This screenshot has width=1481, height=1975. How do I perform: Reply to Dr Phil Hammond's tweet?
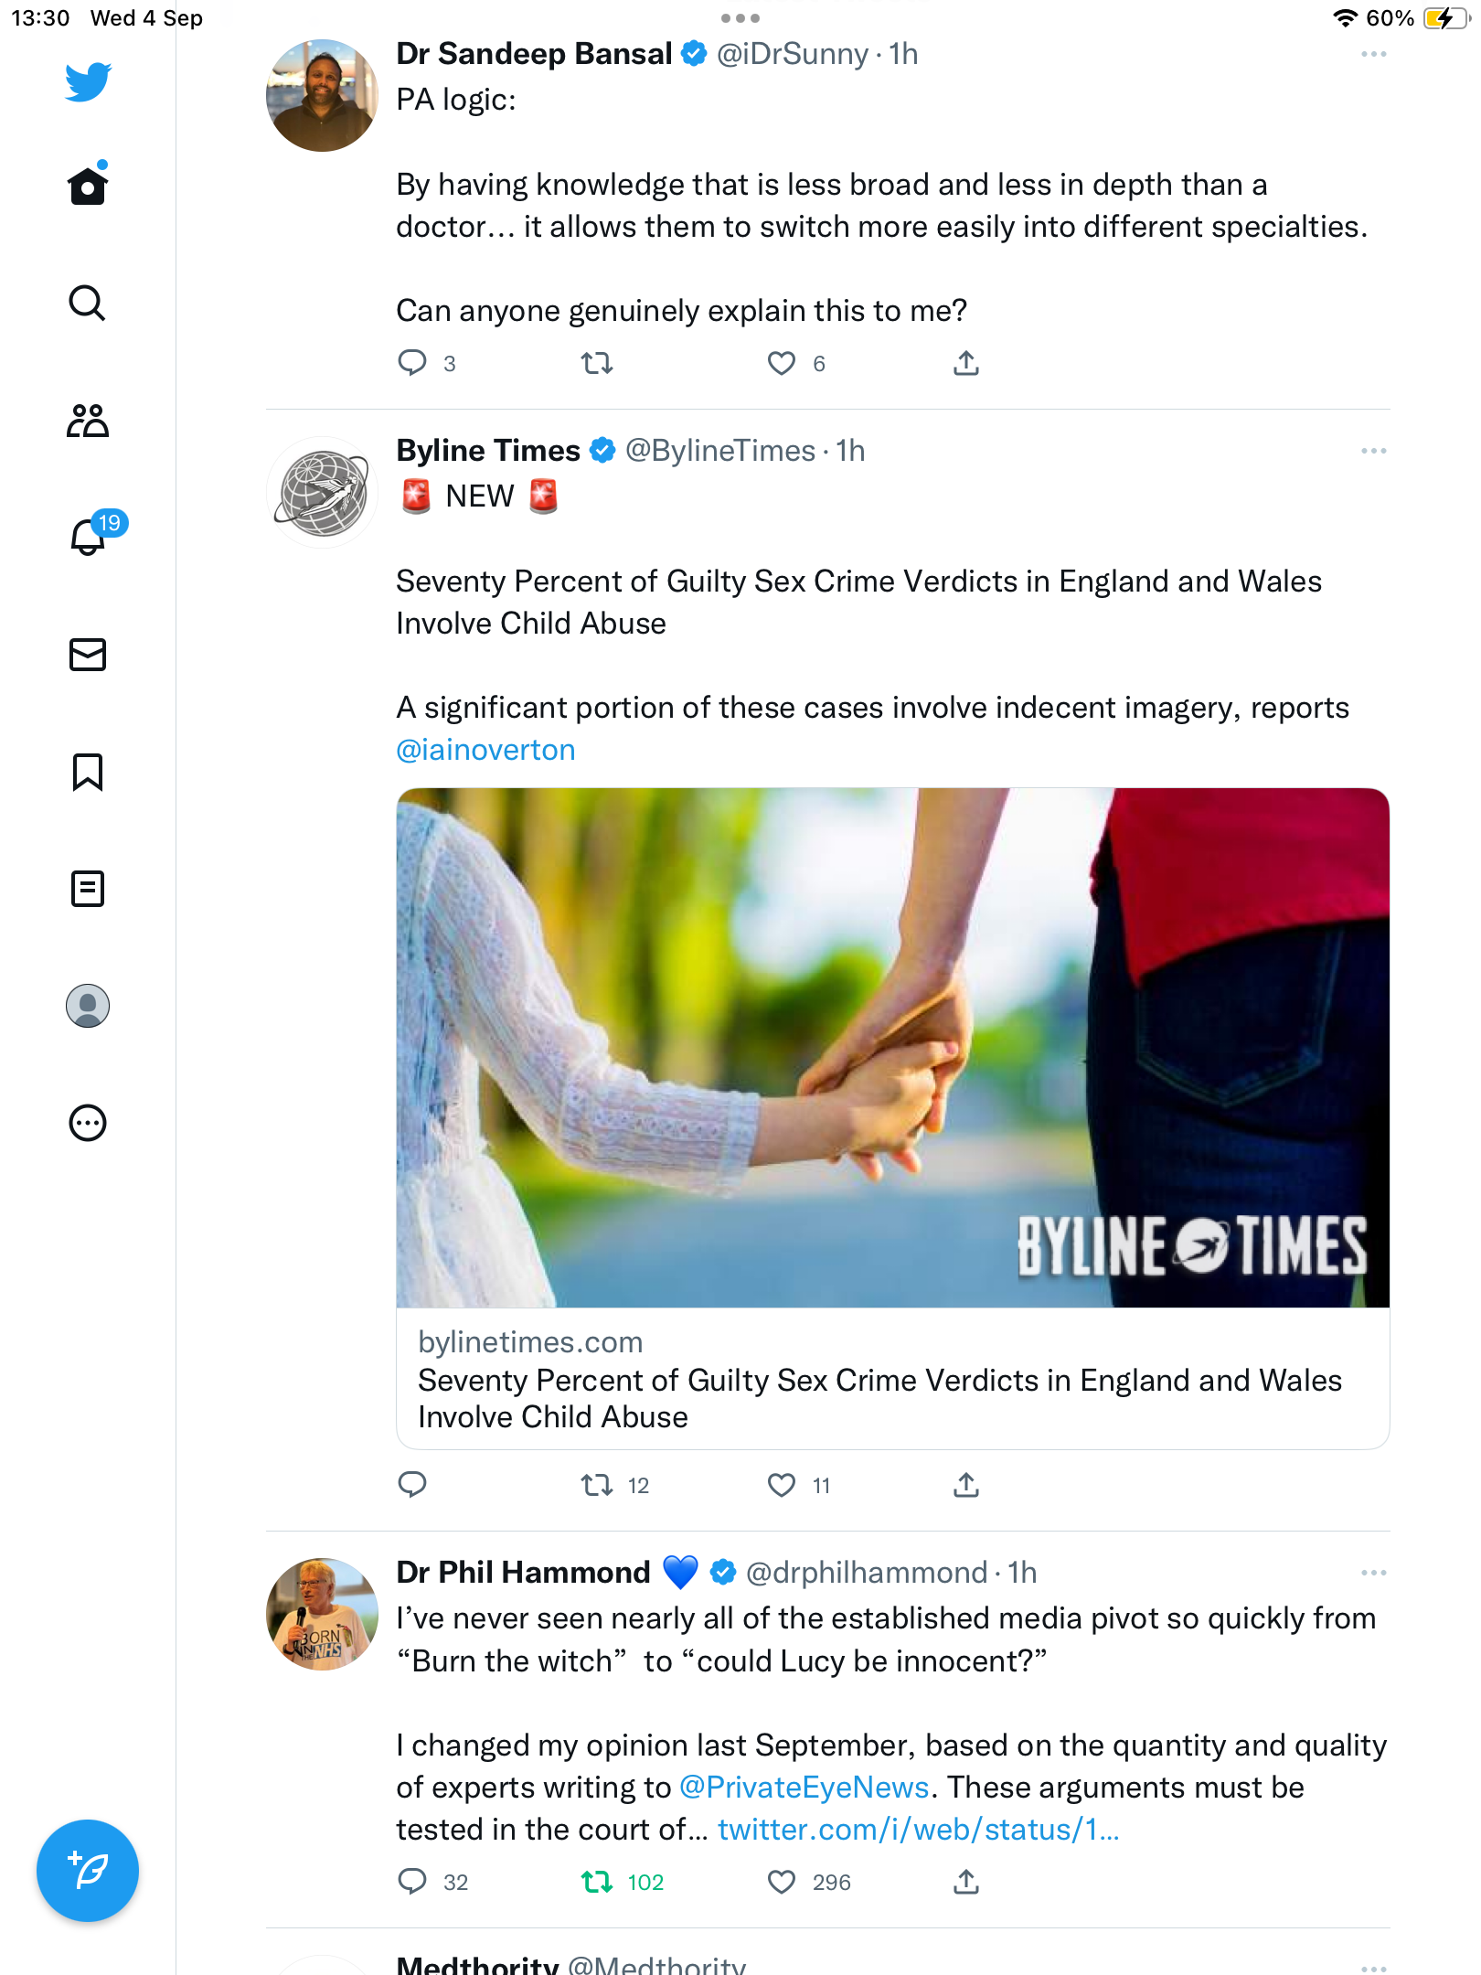pyautogui.click(x=412, y=1882)
